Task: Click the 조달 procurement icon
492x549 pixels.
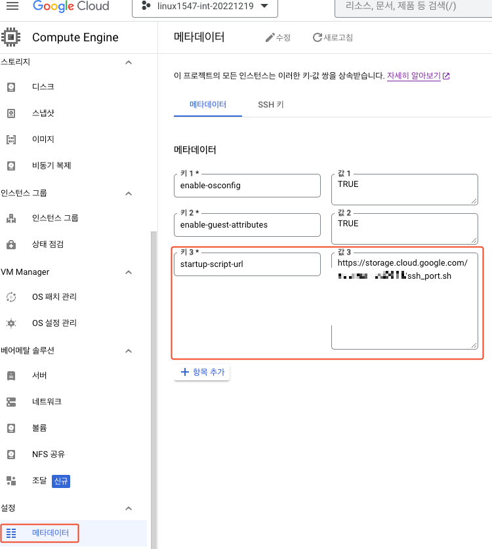Action: pos(11,481)
